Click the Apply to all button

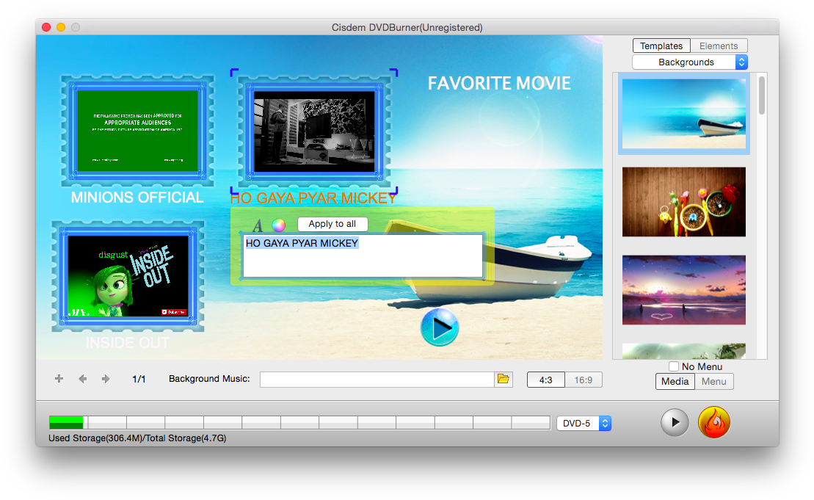point(332,224)
